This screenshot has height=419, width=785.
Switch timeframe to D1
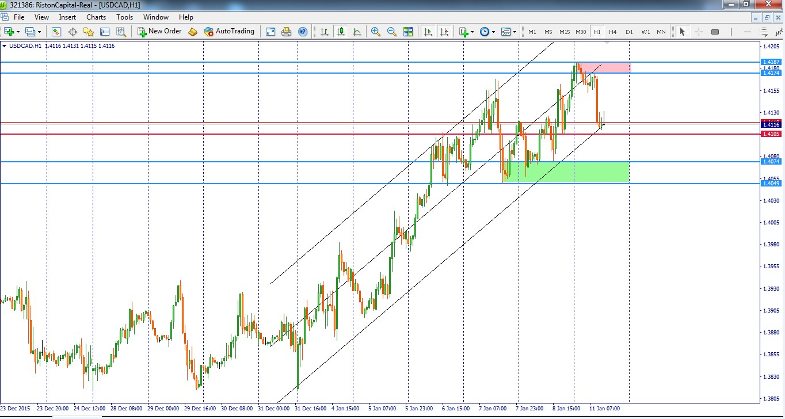click(x=629, y=32)
